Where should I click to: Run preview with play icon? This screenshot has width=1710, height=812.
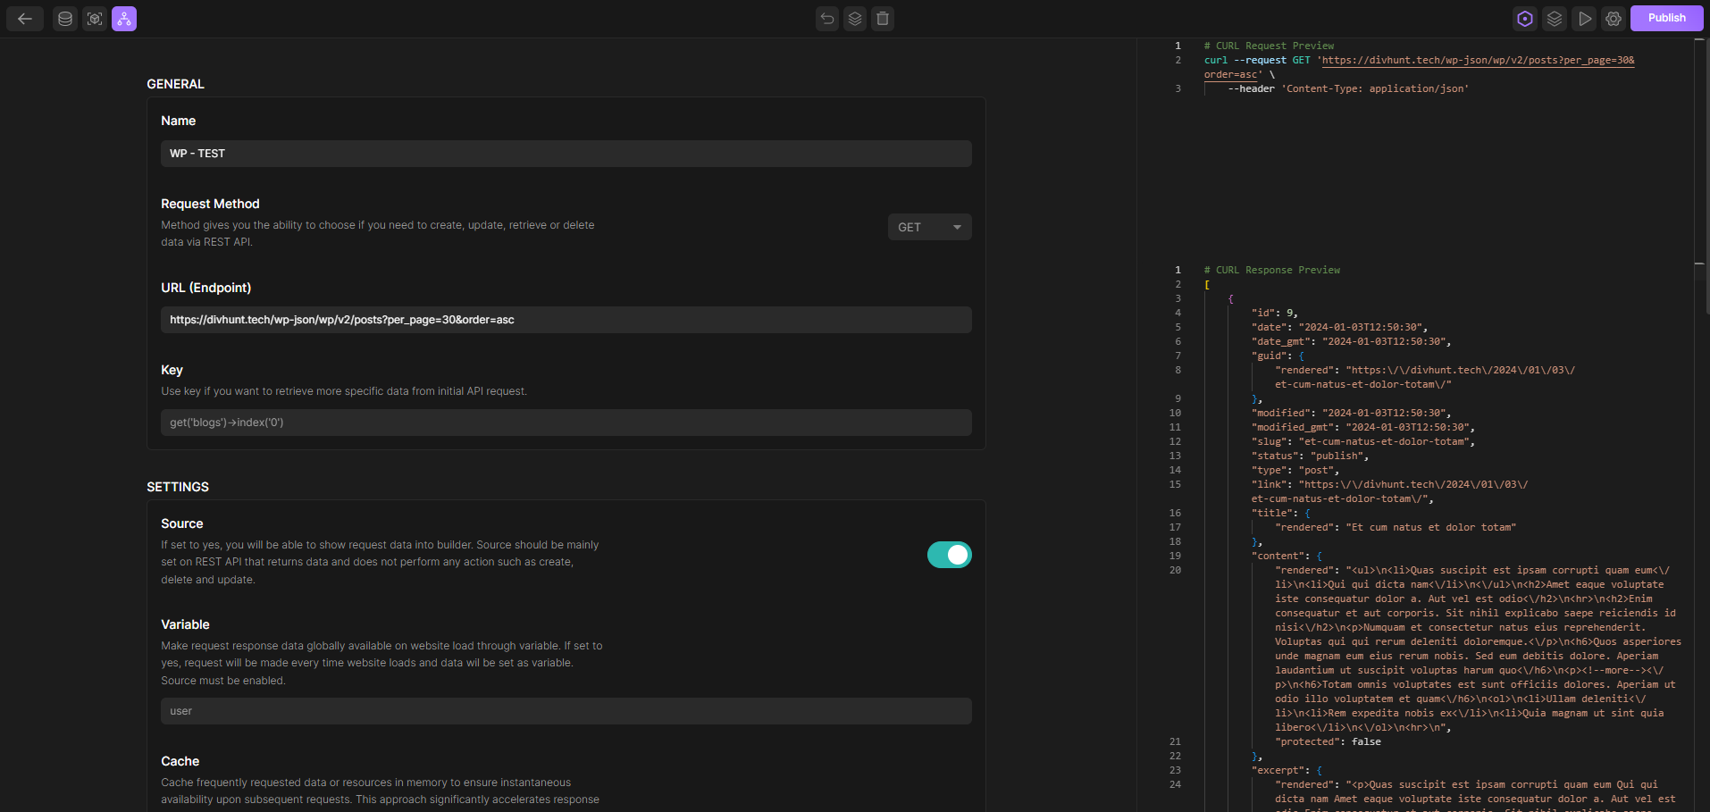pyautogui.click(x=1584, y=19)
